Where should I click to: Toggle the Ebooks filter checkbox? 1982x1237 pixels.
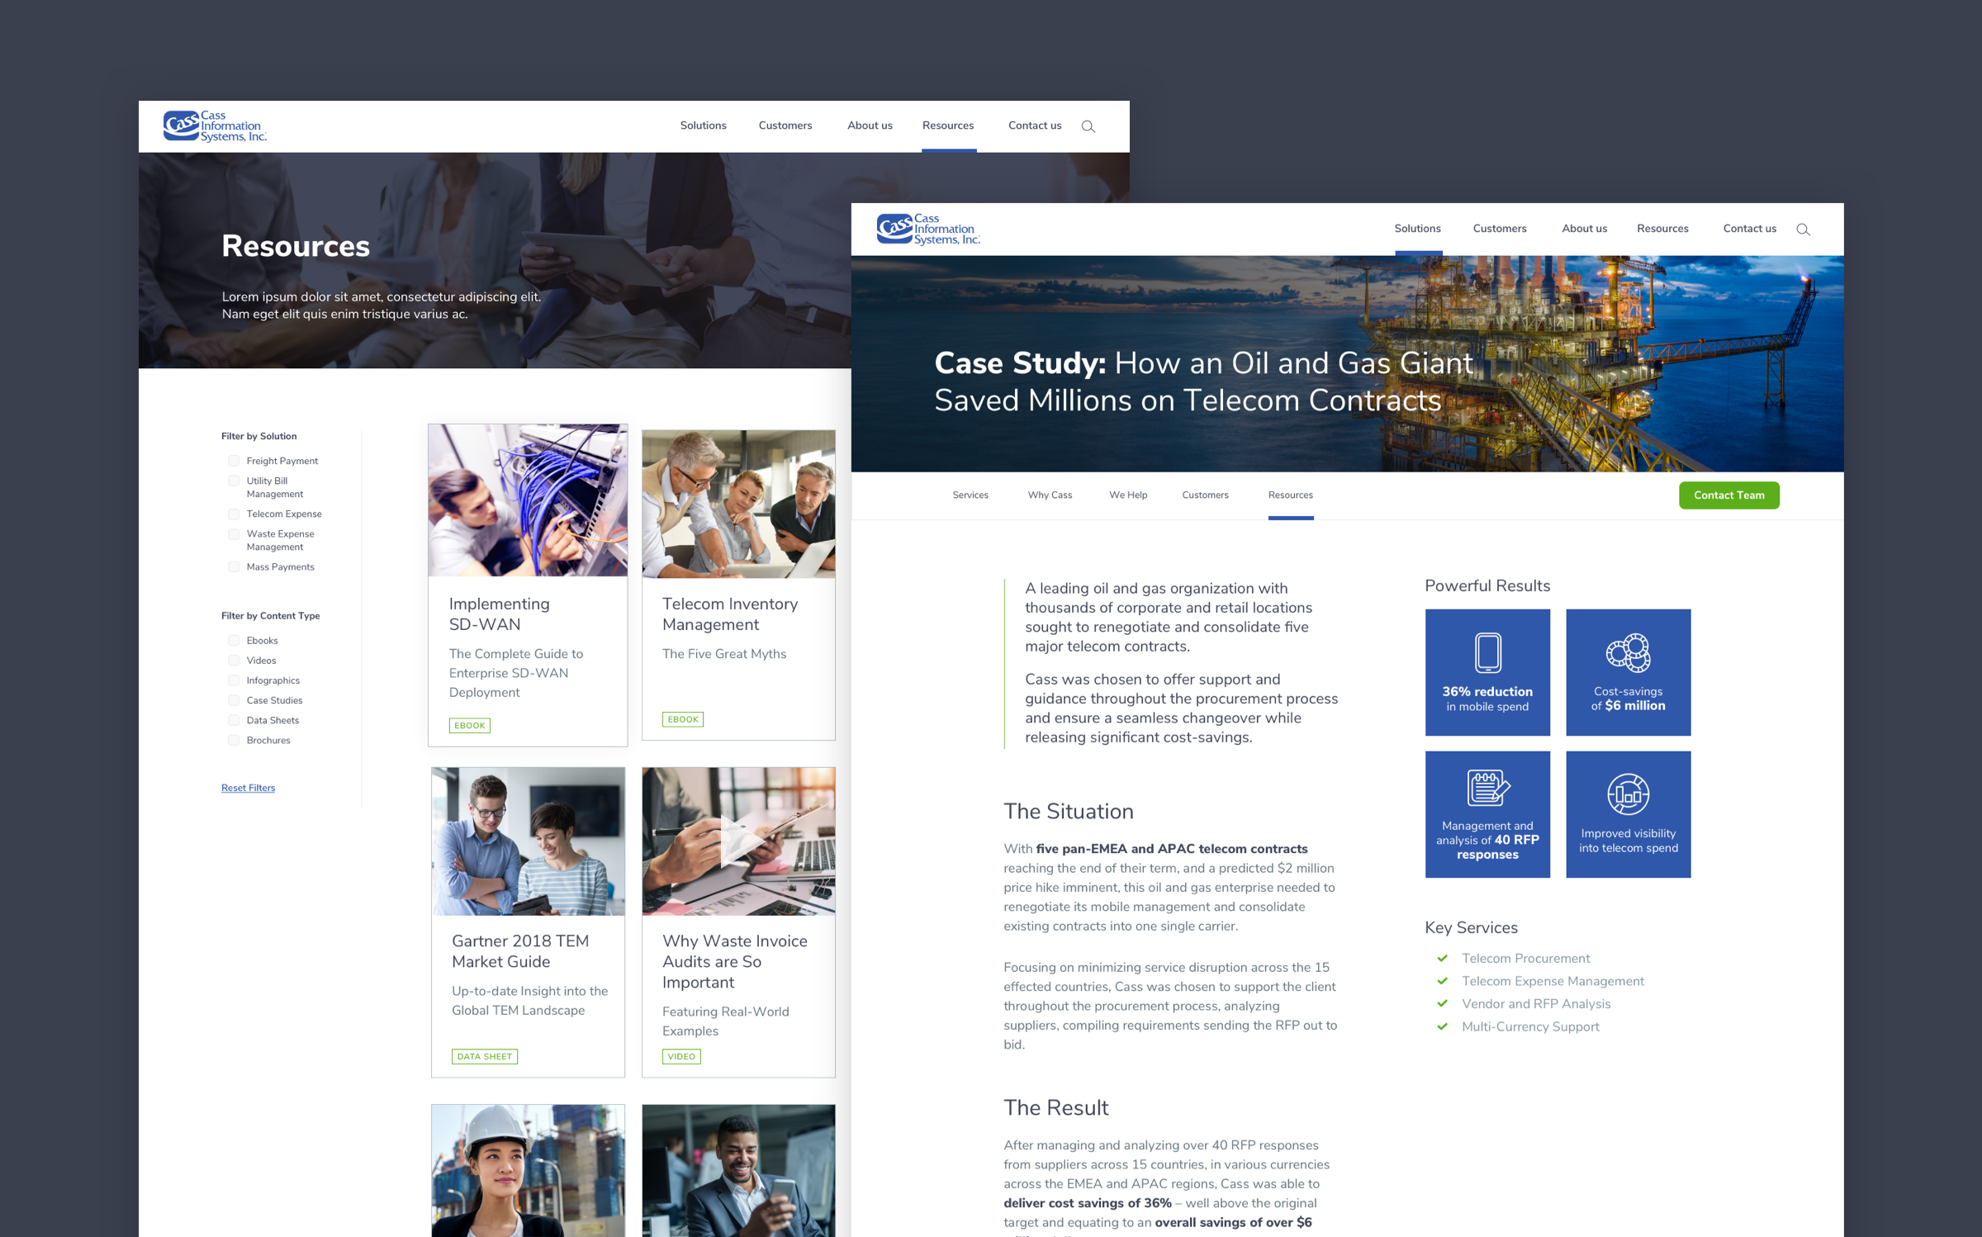[x=234, y=641]
